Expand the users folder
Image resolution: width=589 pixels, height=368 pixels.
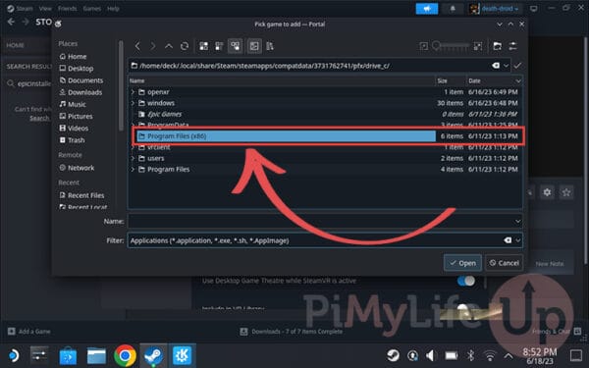[x=133, y=158]
